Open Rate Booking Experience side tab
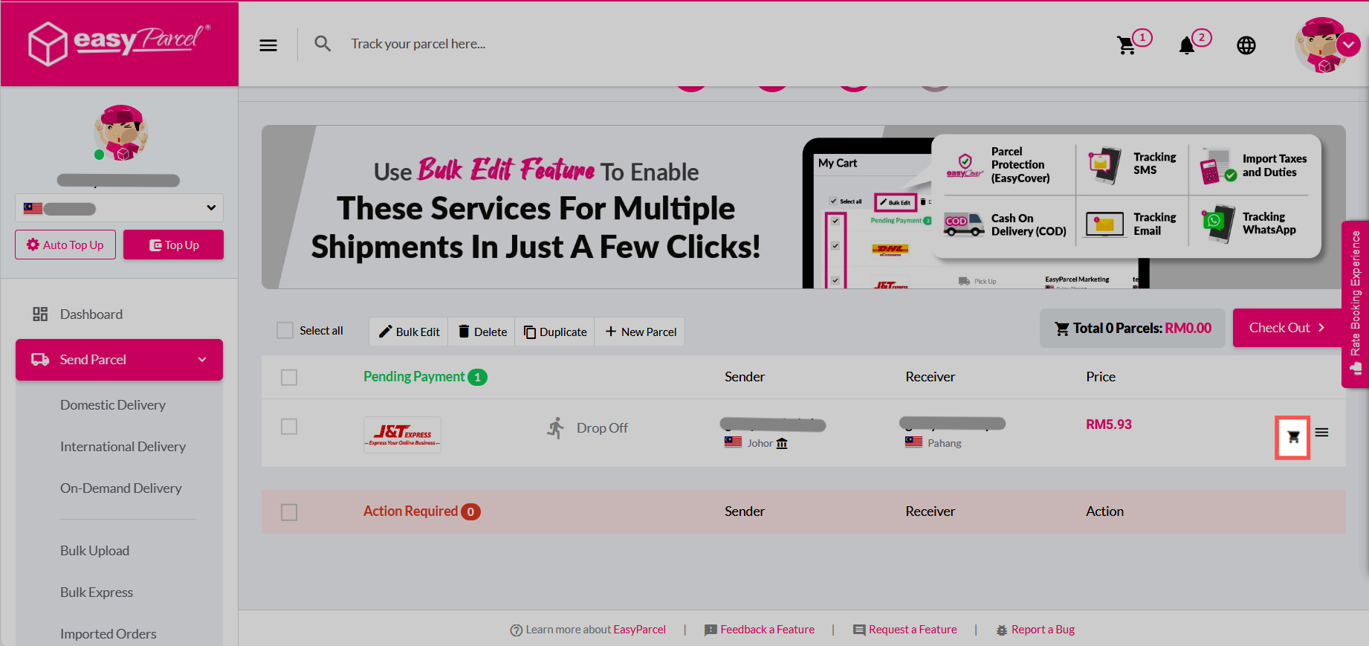Image resolution: width=1369 pixels, height=646 pixels. 1355,304
